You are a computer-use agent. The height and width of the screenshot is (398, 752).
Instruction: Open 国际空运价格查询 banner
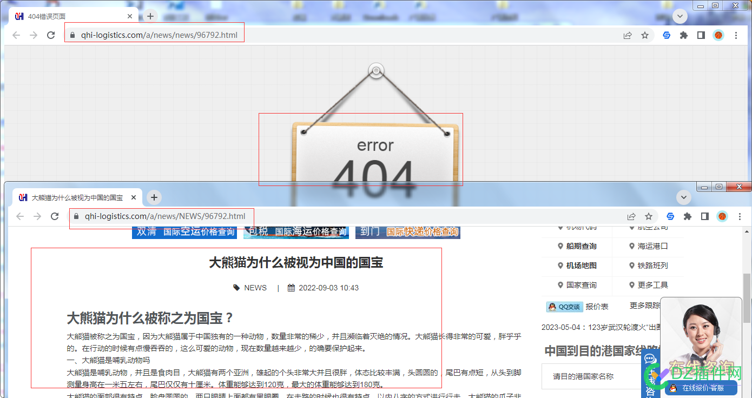click(185, 232)
